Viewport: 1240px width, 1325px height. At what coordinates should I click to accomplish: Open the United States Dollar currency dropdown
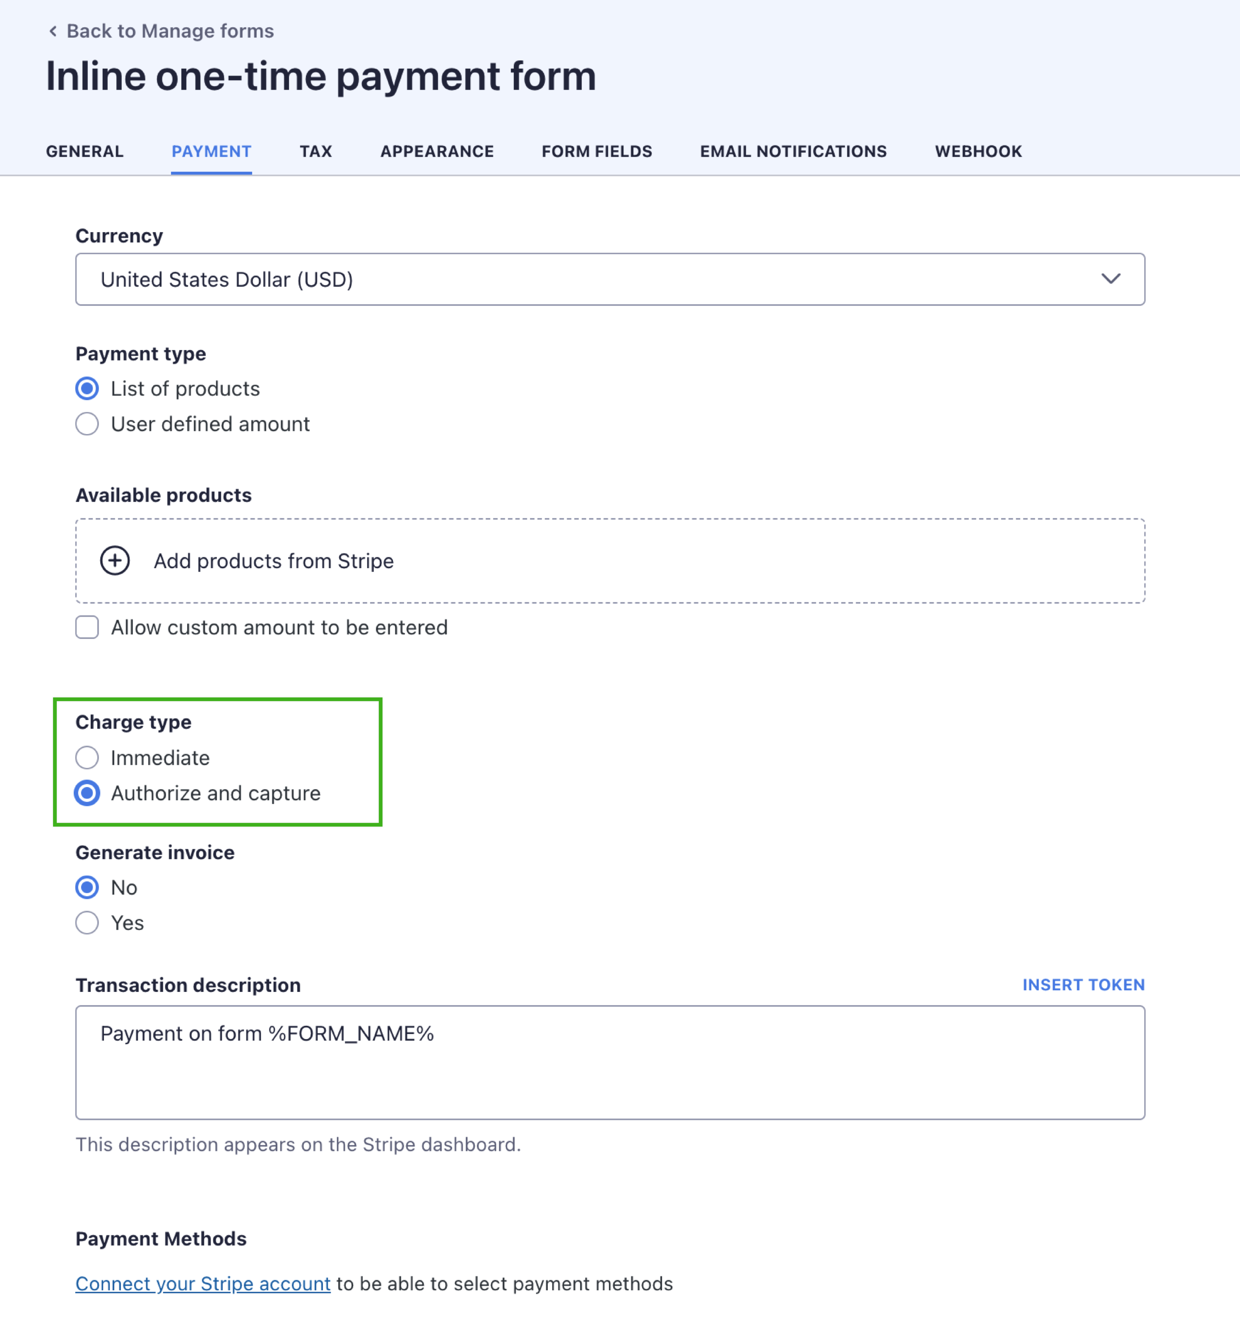coord(610,279)
